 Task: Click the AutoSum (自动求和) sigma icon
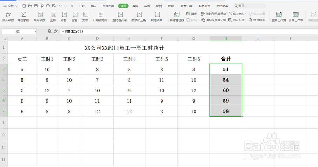(24, 14)
